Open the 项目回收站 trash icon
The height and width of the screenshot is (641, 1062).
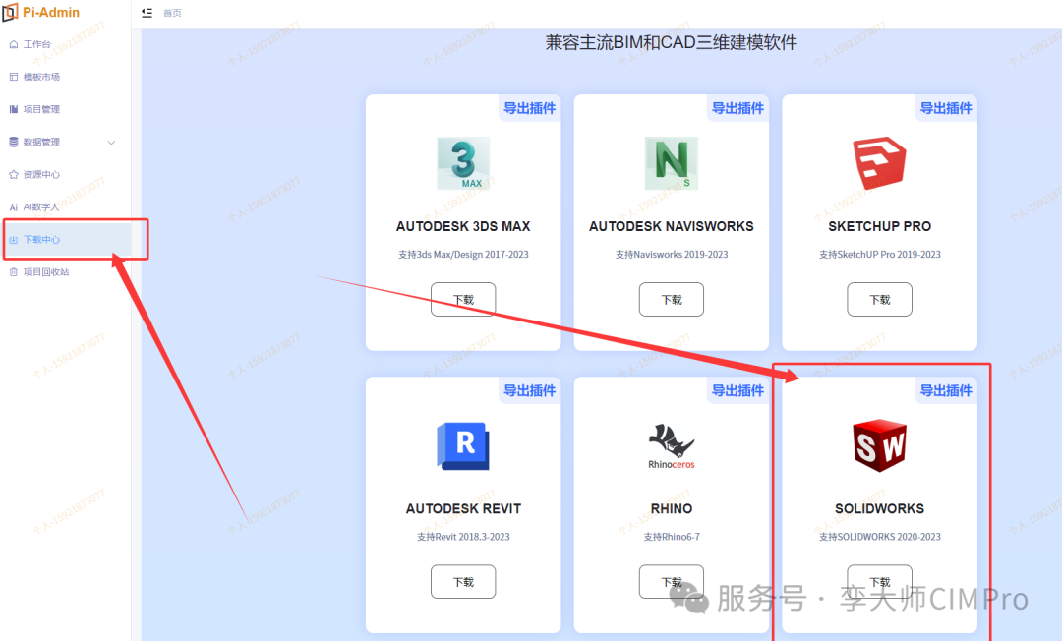pyautogui.click(x=14, y=272)
